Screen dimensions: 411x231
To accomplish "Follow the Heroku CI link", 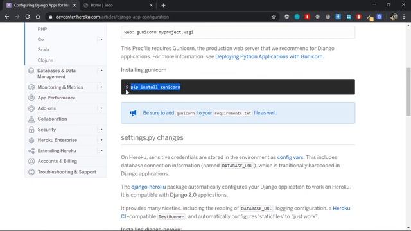I will [x=341, y=209].
